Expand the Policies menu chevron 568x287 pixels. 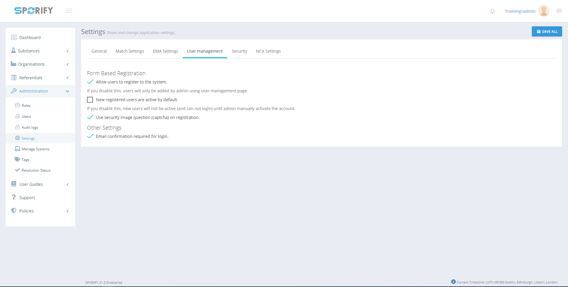(x=67, y=211)
